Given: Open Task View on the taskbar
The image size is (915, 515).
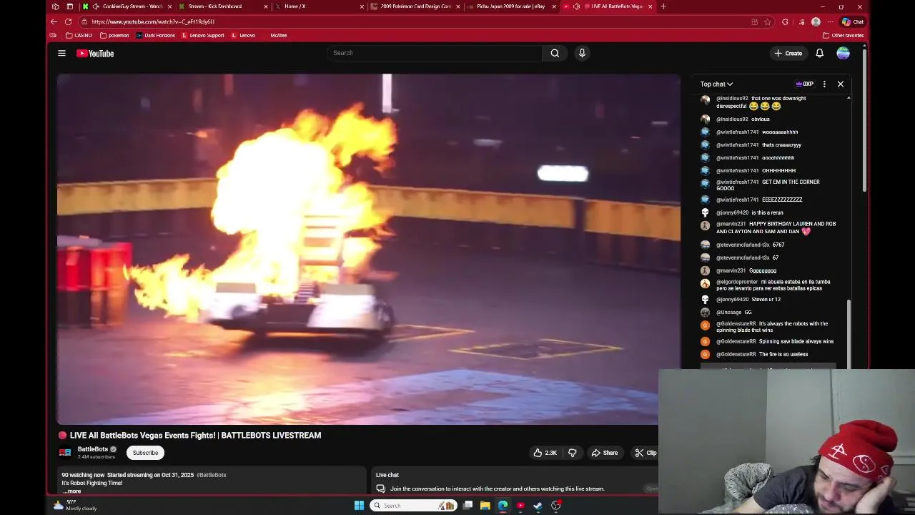Looking at the screenshot, I should click(468, 506).
